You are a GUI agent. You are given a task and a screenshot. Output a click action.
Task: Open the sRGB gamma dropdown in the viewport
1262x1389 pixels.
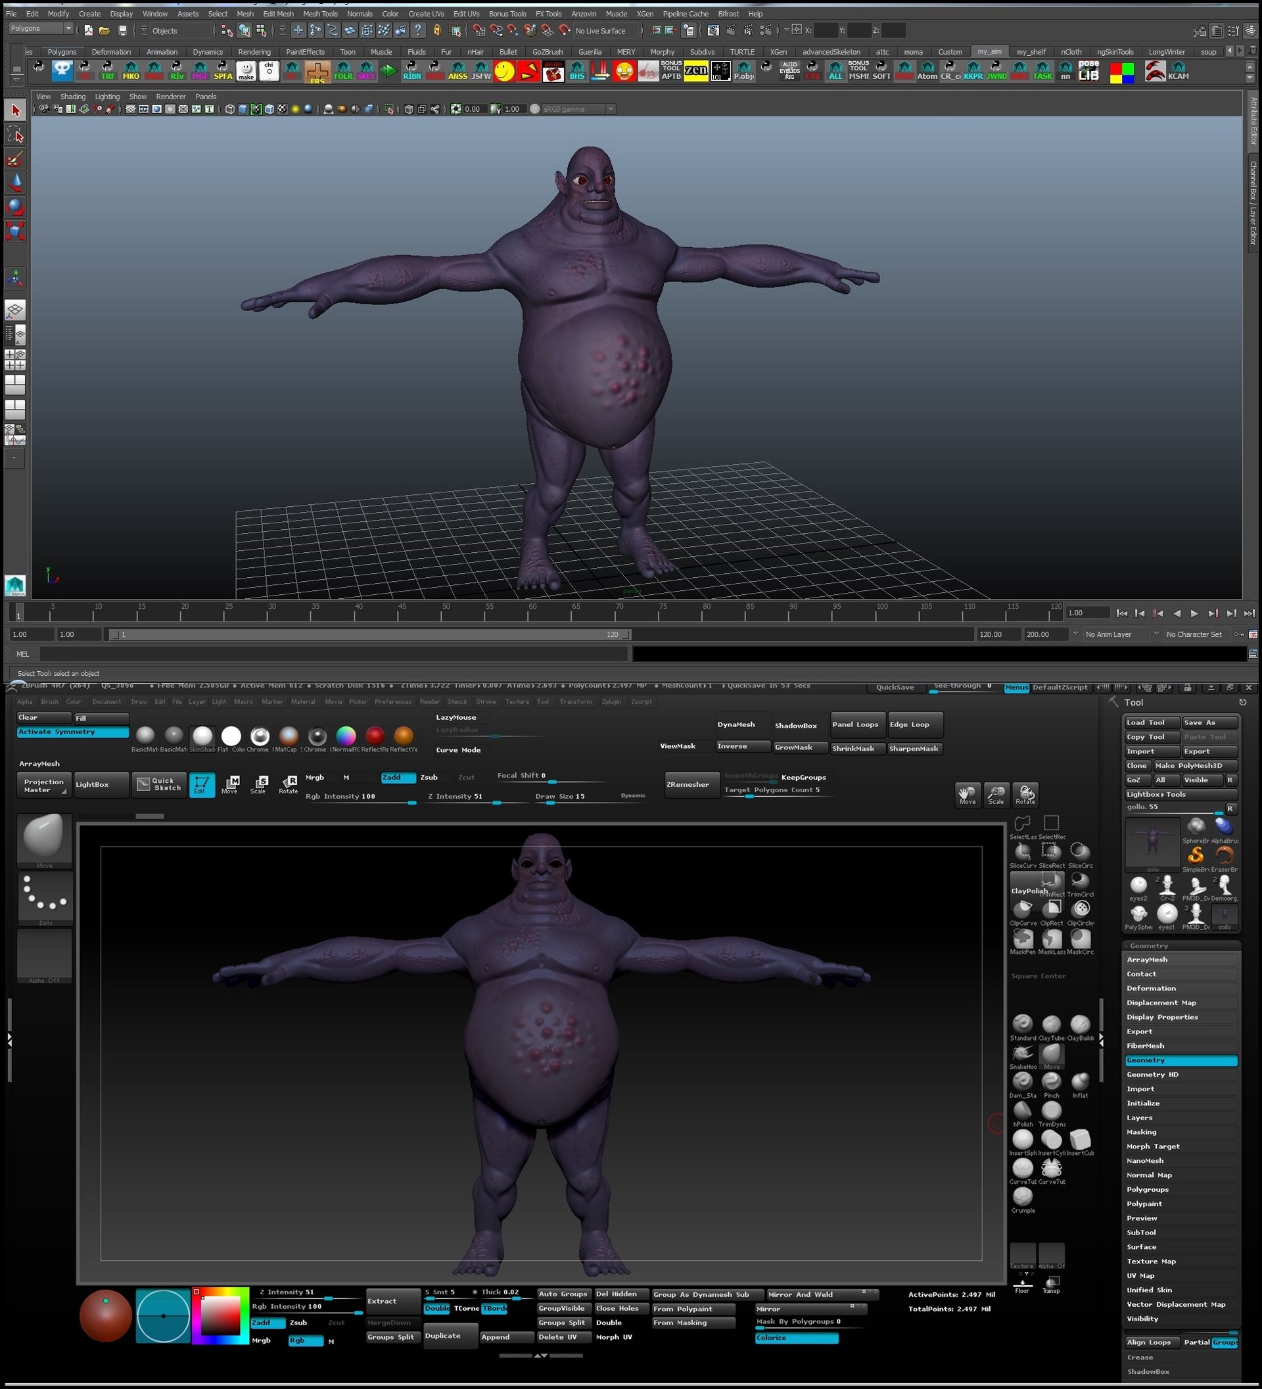click(611, 109)
